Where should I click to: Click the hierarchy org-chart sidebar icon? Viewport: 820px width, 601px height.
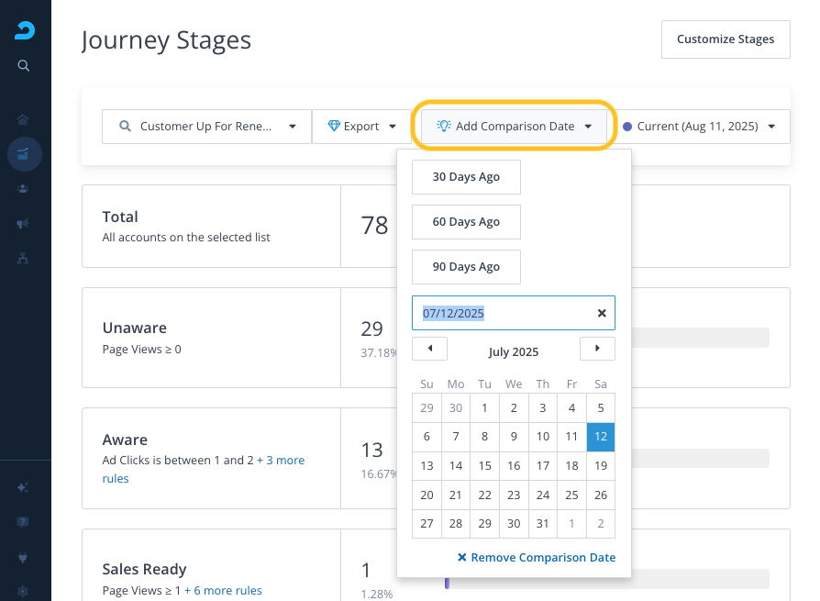[24, 259]
